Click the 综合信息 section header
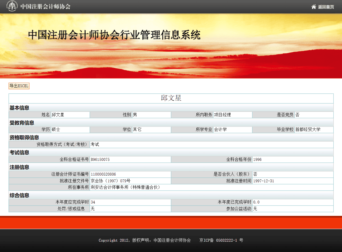Viewport: 342px width, 252px height. pyautogui.click(x=19, y=195)
